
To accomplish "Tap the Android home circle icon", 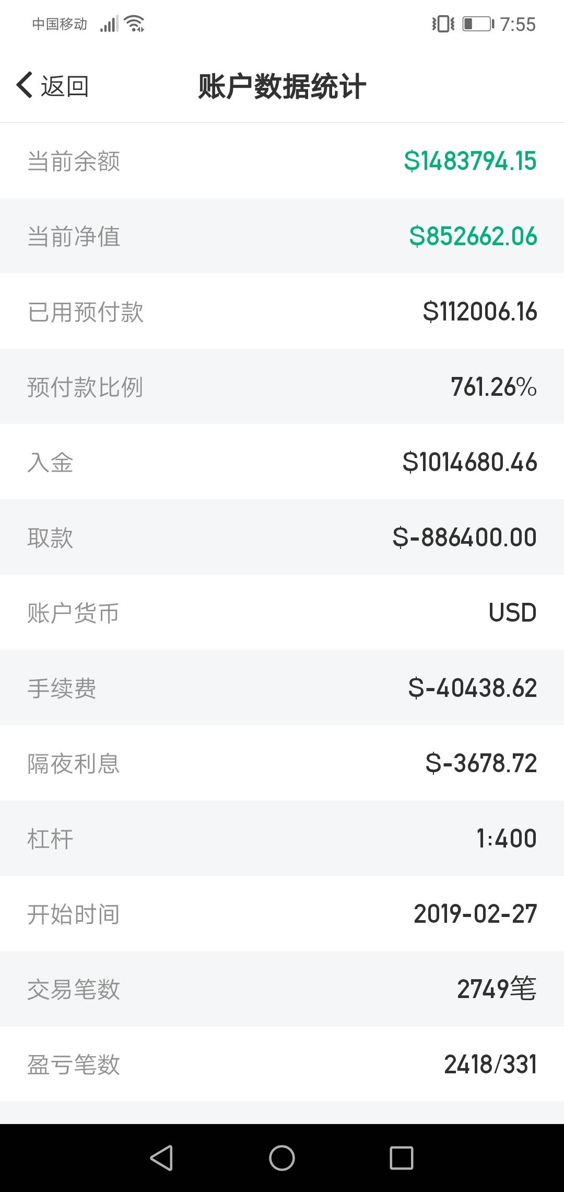I will 282,1157.
